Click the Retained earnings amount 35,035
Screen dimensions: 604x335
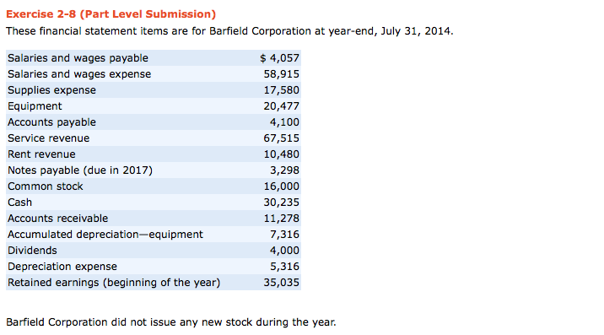[x=281, y=283]
